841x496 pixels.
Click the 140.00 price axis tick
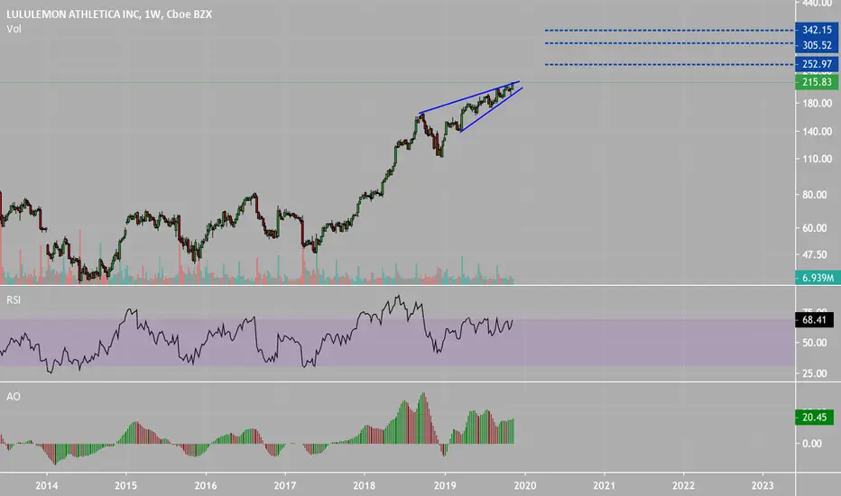[817, 132]
